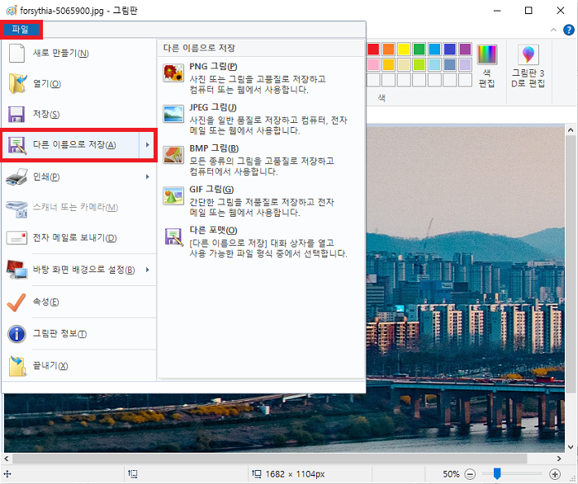Image resolution: width=578 pixels, height=484 pixels.
Task: Zoom in with the plus button
Action: [x=555, y=474]
